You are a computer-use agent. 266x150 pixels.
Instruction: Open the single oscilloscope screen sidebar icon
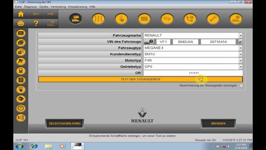(21, 33)
